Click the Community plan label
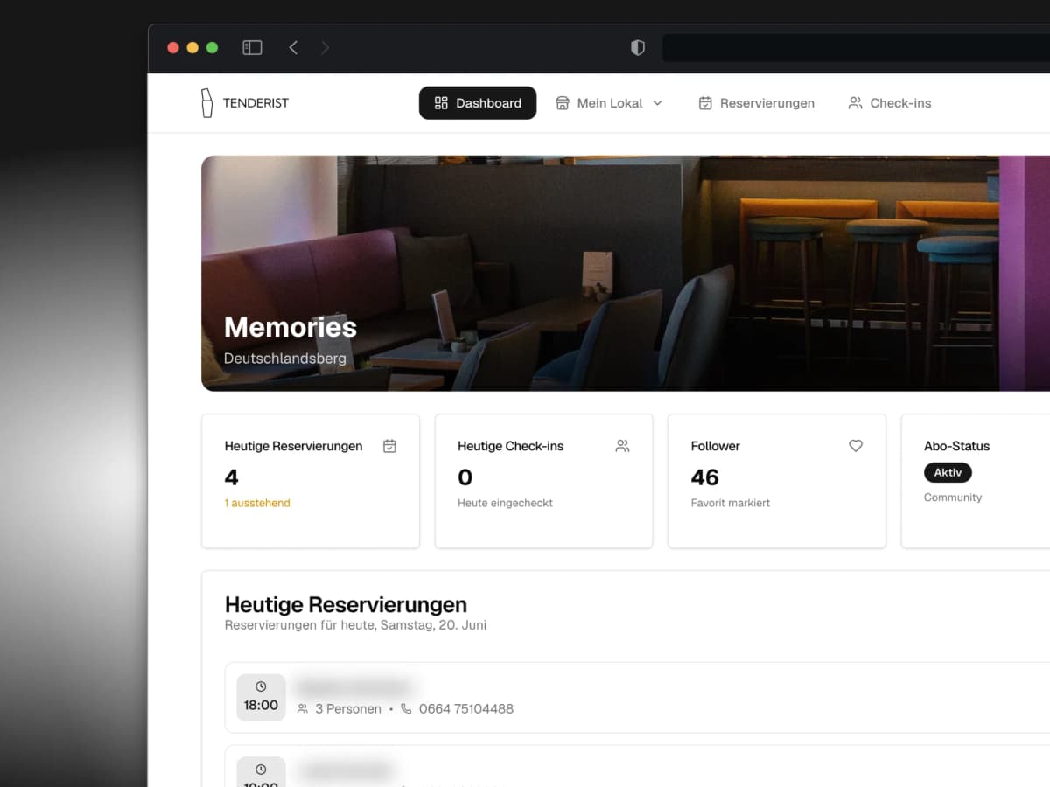This screenshot has height=787, width=1050. click(953, 498)
